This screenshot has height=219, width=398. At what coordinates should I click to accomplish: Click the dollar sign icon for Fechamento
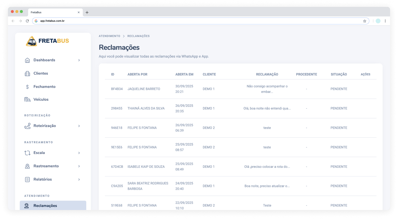point(27,87)
